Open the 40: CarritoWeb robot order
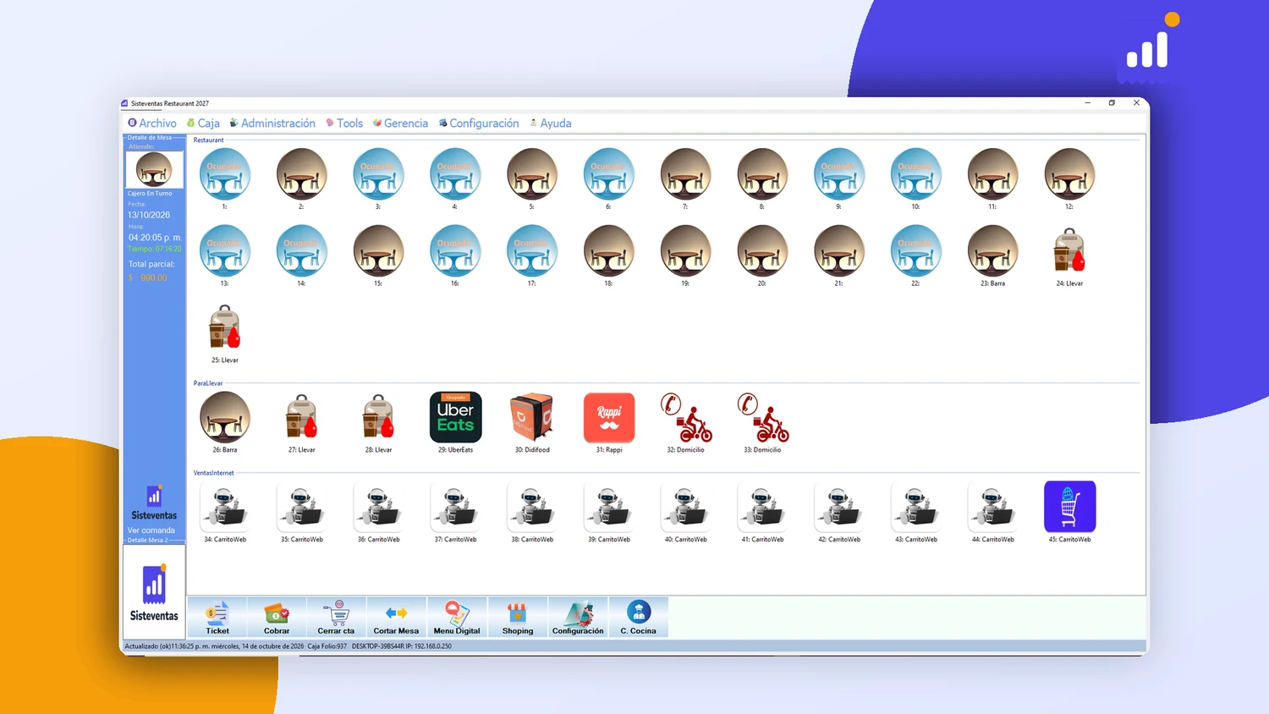The image size is (1269, 714). point(686,507)
